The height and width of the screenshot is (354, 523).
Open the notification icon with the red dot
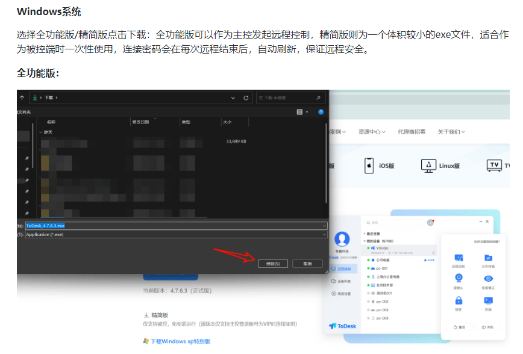tap(430, 222)
